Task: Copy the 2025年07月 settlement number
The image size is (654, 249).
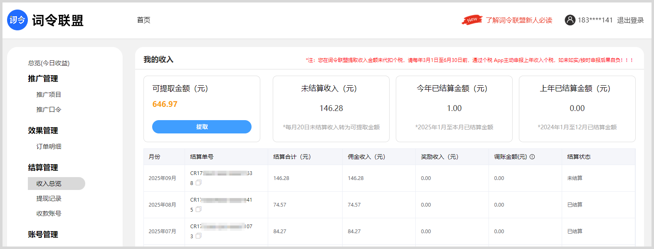Action: pyautogui.click(x=199, y=236)
